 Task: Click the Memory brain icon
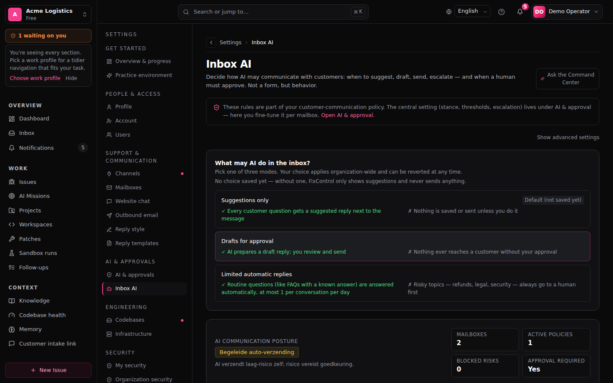[12, 329]
